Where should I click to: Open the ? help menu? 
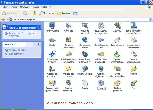point(50,7)
